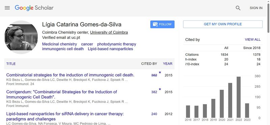Select Medicinal chemistry interest tag
Screen dimensions: 270x125
coord(60,44)
